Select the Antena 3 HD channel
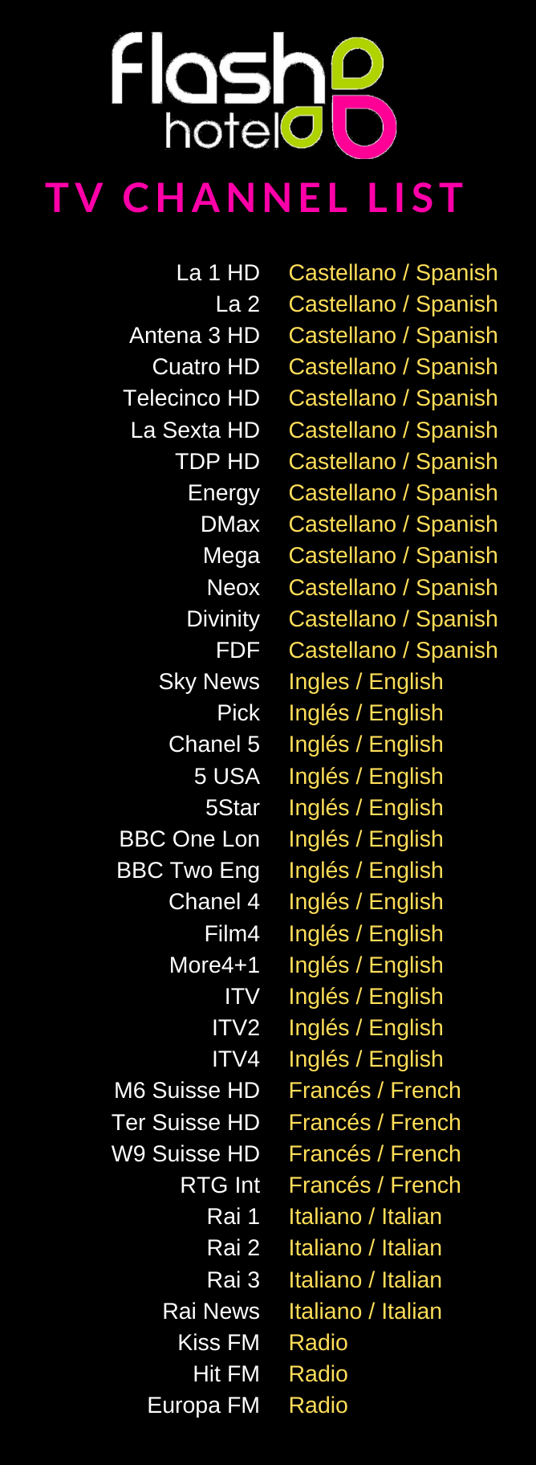The width and height of the screenshot is (536, 1465). [194, 336]
